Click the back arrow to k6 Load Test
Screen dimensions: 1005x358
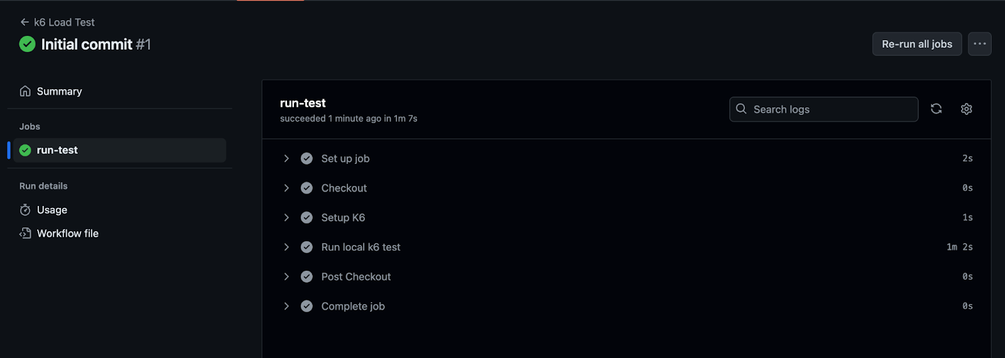pos(24,22)
